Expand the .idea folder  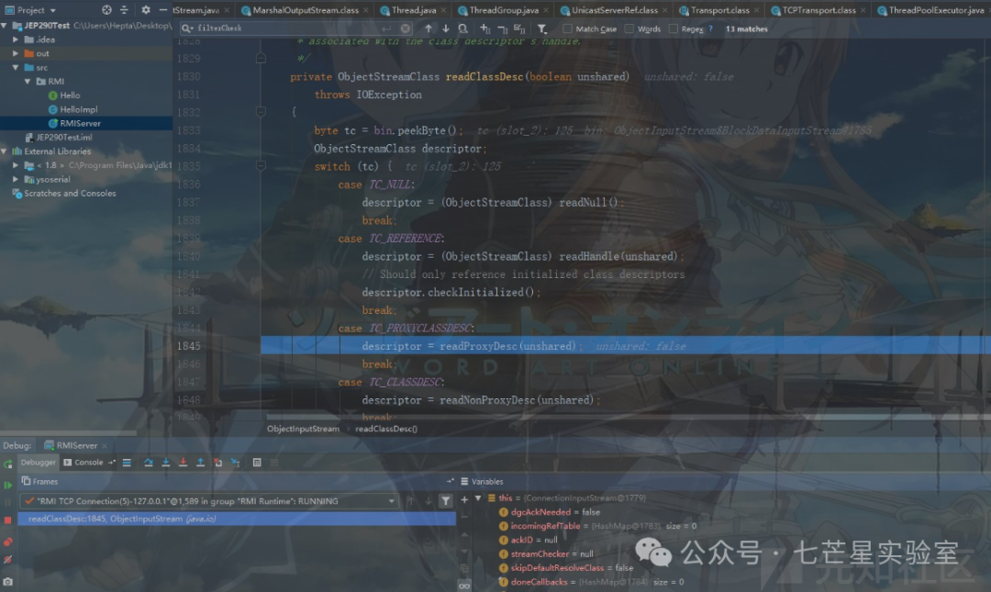click(x=16, y=39)
